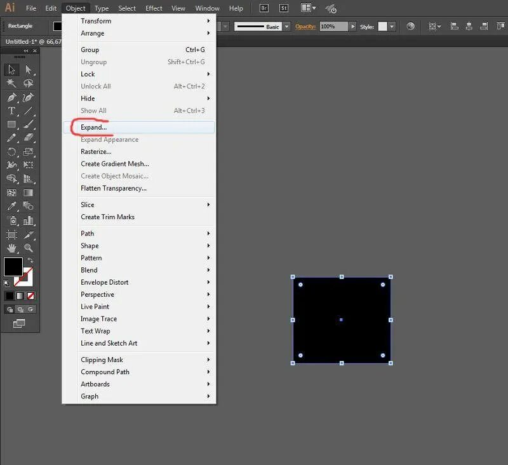508x465 pixels.
Task: Open Adobe Bridge via the Br icon
Action: click(x=265, y=8)
